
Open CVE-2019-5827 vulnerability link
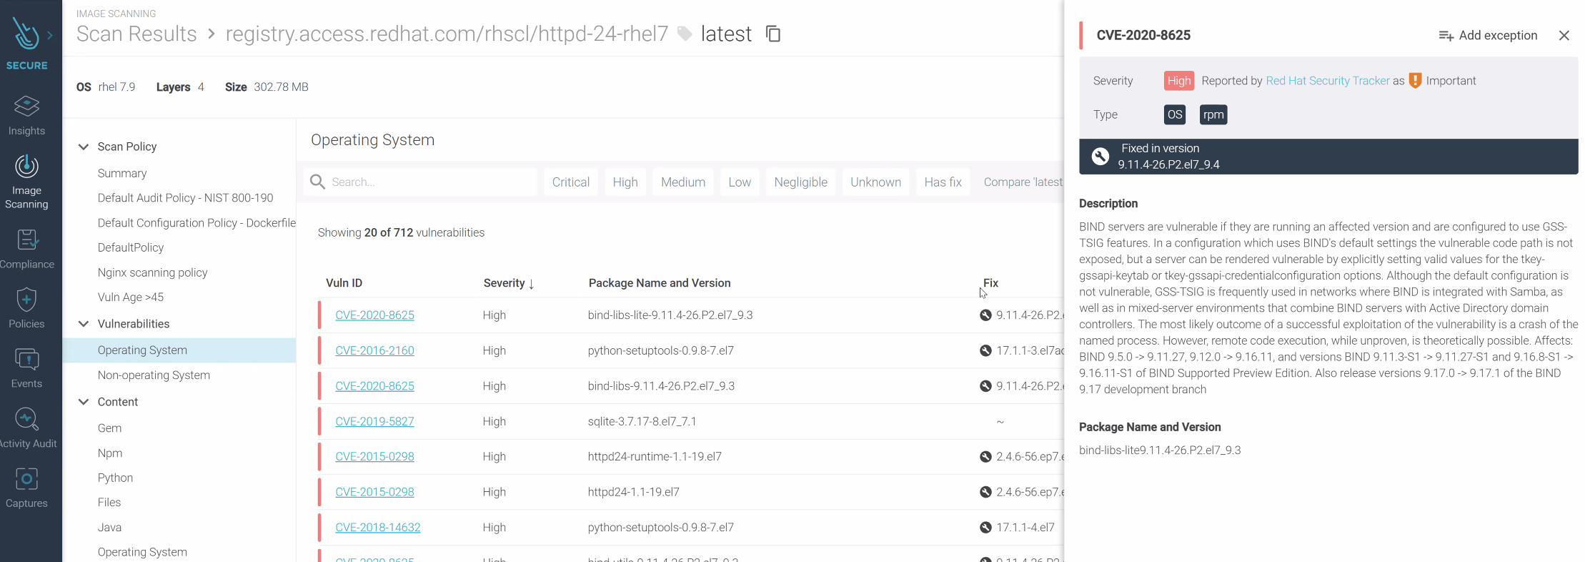[374, 421]
